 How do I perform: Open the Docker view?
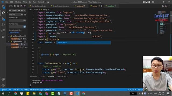[3, 37]
